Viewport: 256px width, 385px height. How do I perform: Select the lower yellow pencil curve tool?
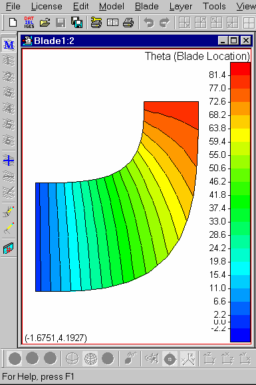9,228
